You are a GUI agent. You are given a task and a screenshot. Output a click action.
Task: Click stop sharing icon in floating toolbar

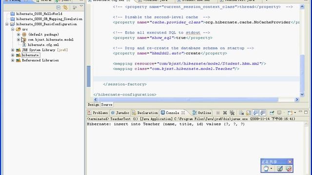289,169
